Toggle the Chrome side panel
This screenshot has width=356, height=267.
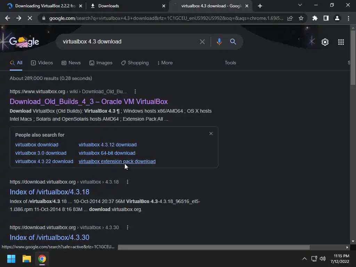[326, 18]
